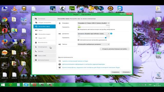Viewport: 164px width, 92px height.
Task: Open the gimp-2.8 desktop shortcut
Action: [x=5, y=65]
